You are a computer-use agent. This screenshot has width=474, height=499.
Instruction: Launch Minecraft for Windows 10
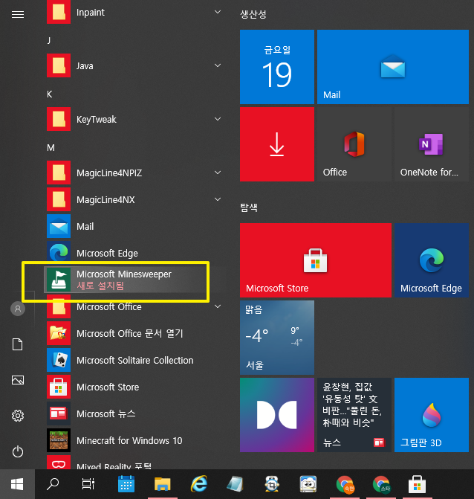click(x=134, y=440)
